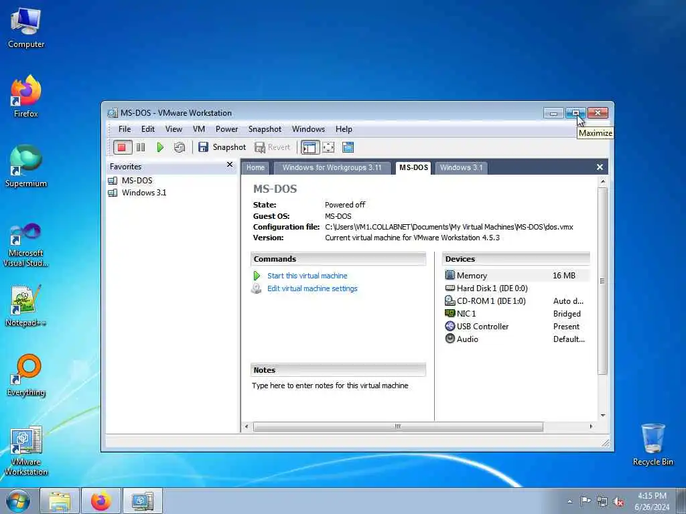This screenshot has height=514, width=686.
Task: Select the Everything desktop shortcut
Action: click(26, 375)
